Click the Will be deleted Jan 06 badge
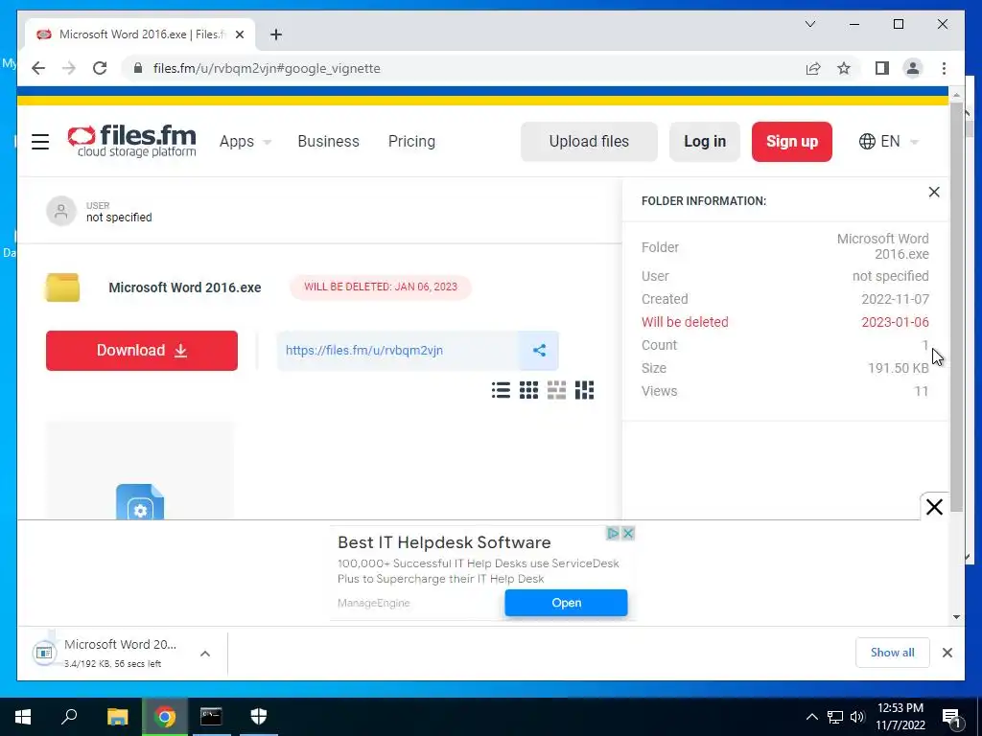Viewport: 982px width, 736px height. click(380, 287)
